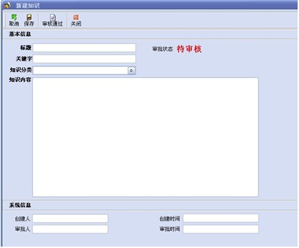Click the 创建时间 input field
This screenshot has width=299, height=248.
tap(221, 218)
